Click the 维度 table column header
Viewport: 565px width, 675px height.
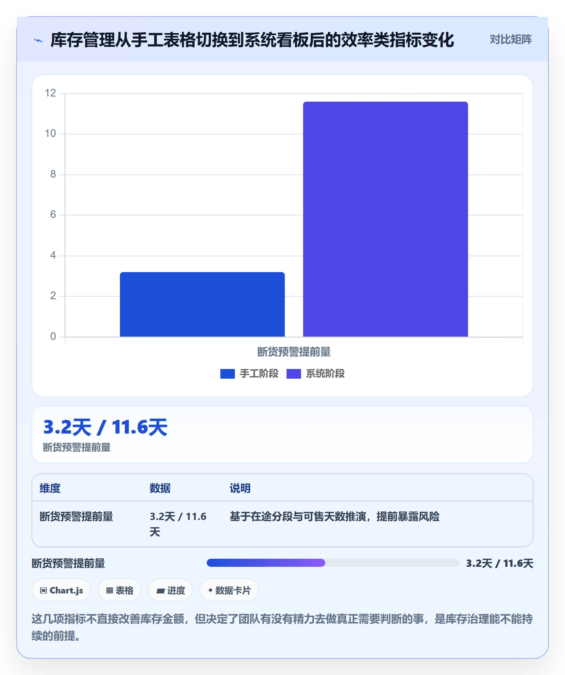coord(50,488)
